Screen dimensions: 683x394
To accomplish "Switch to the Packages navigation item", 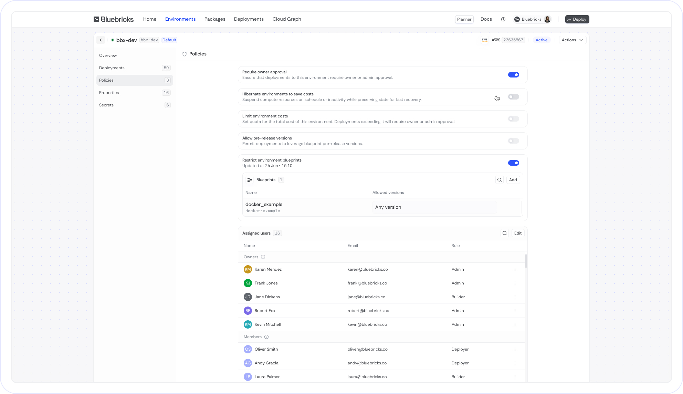I will tap(214, 19).
